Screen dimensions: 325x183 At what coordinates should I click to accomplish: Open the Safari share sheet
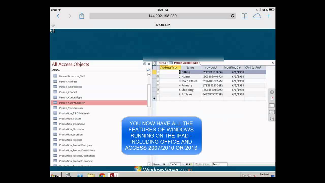82,16
